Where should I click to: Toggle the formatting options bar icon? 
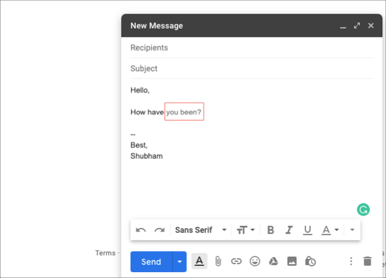pyautogui.click(x=200, y=261)
